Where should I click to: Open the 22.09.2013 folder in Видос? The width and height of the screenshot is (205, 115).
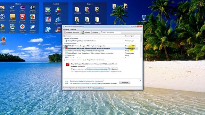point(87,20)
